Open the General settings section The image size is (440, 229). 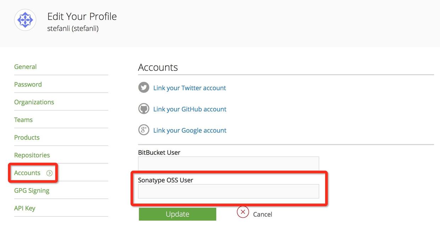(25, 67)
